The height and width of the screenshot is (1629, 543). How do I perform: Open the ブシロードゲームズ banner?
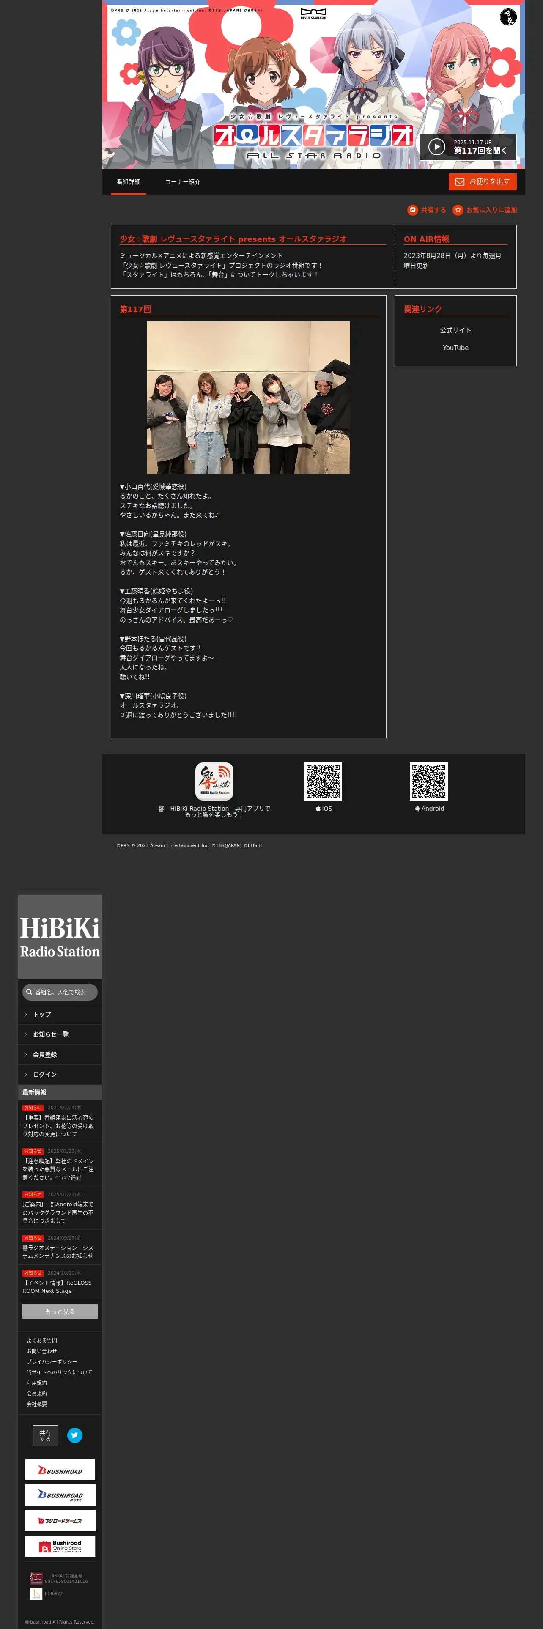click(60, 1520)
